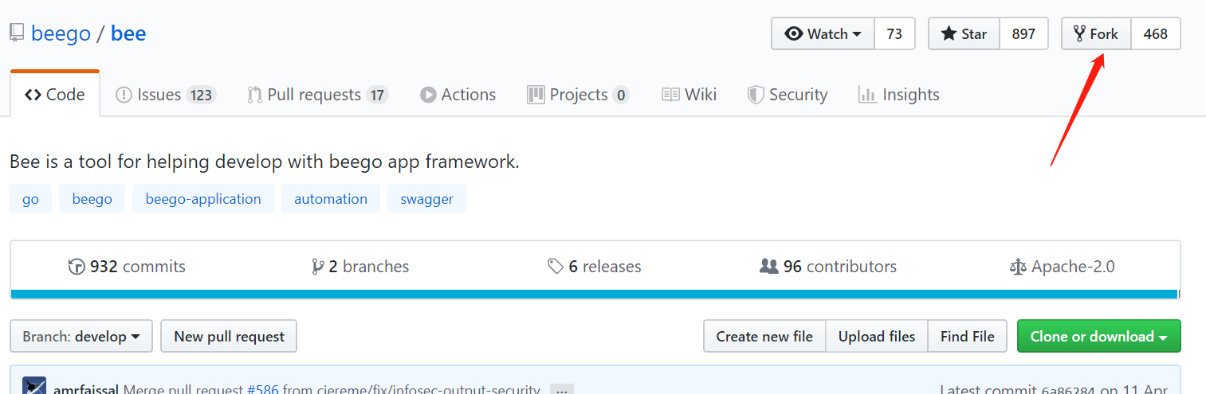Open the Pull requests tab
The width and height of the screenshot is (1206, 394).
[x=317, y=95]
